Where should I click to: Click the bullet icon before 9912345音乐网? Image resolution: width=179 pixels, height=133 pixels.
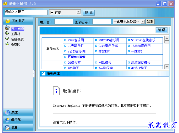[96, 40]
